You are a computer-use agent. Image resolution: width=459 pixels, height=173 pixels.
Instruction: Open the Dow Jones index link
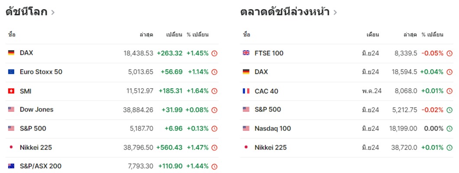coord(37,109)
